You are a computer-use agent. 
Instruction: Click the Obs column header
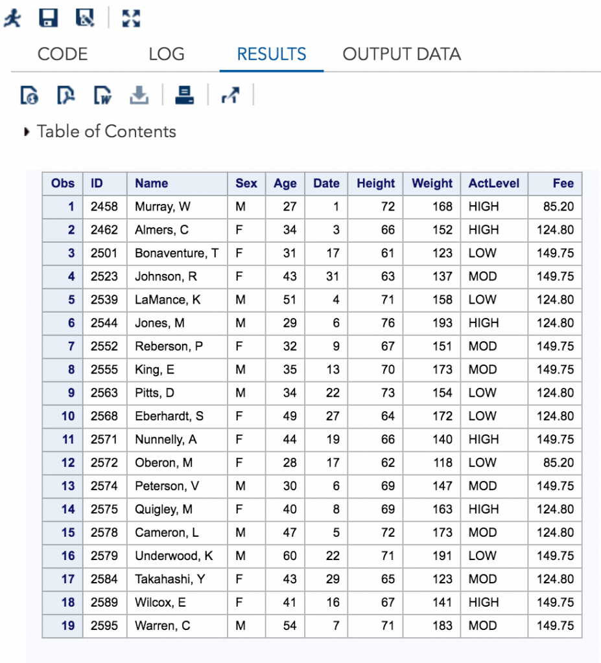(63, 183)
